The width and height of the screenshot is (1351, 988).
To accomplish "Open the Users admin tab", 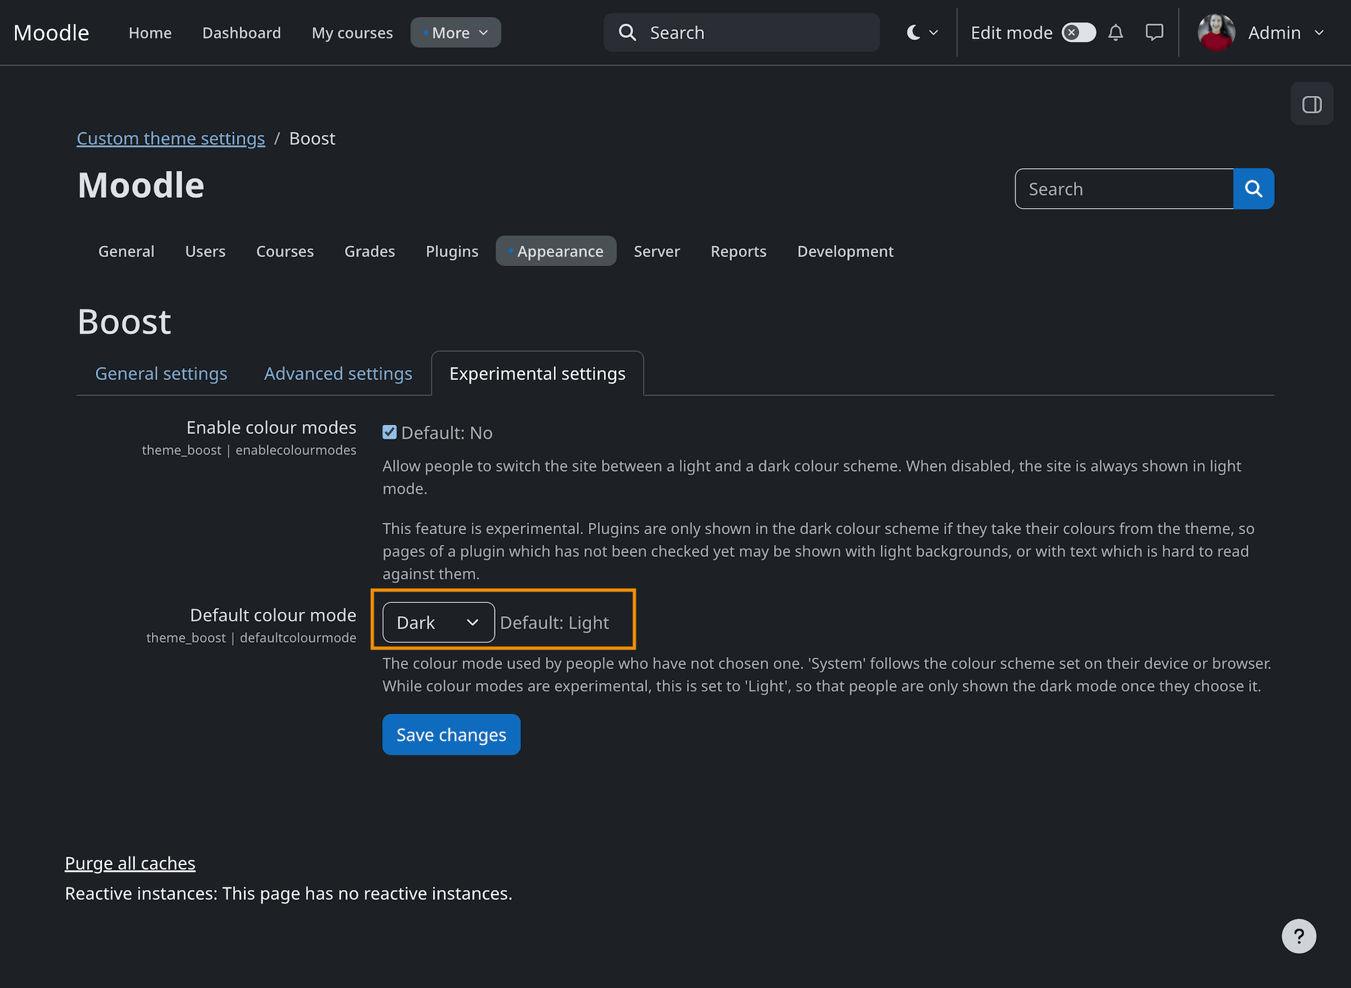I will click(205, 251).
